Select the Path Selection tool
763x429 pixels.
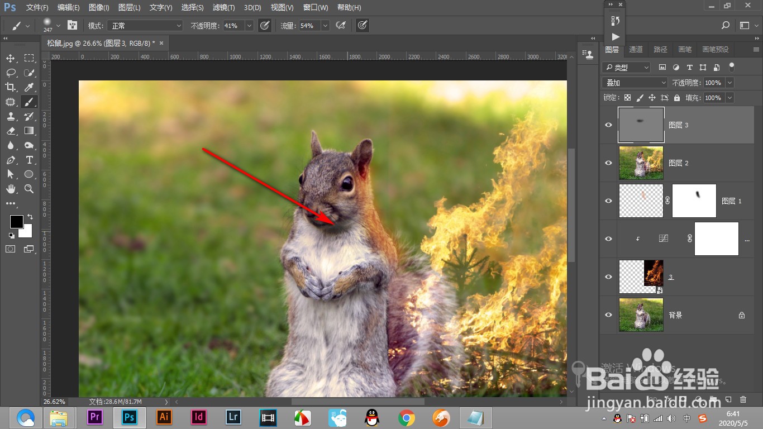coord(11,174)
